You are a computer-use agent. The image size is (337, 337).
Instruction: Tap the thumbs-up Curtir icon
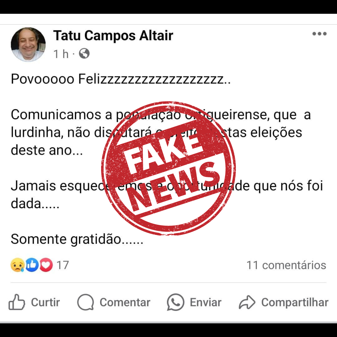(x=17, y=302)
